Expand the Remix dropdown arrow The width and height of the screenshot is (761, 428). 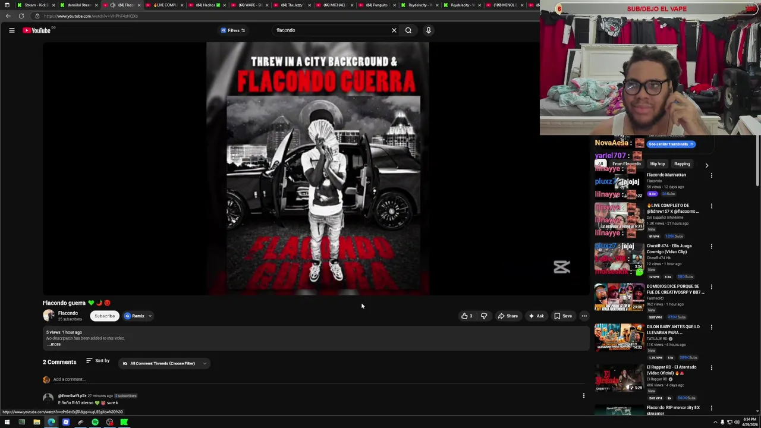[x=150, y=316]
